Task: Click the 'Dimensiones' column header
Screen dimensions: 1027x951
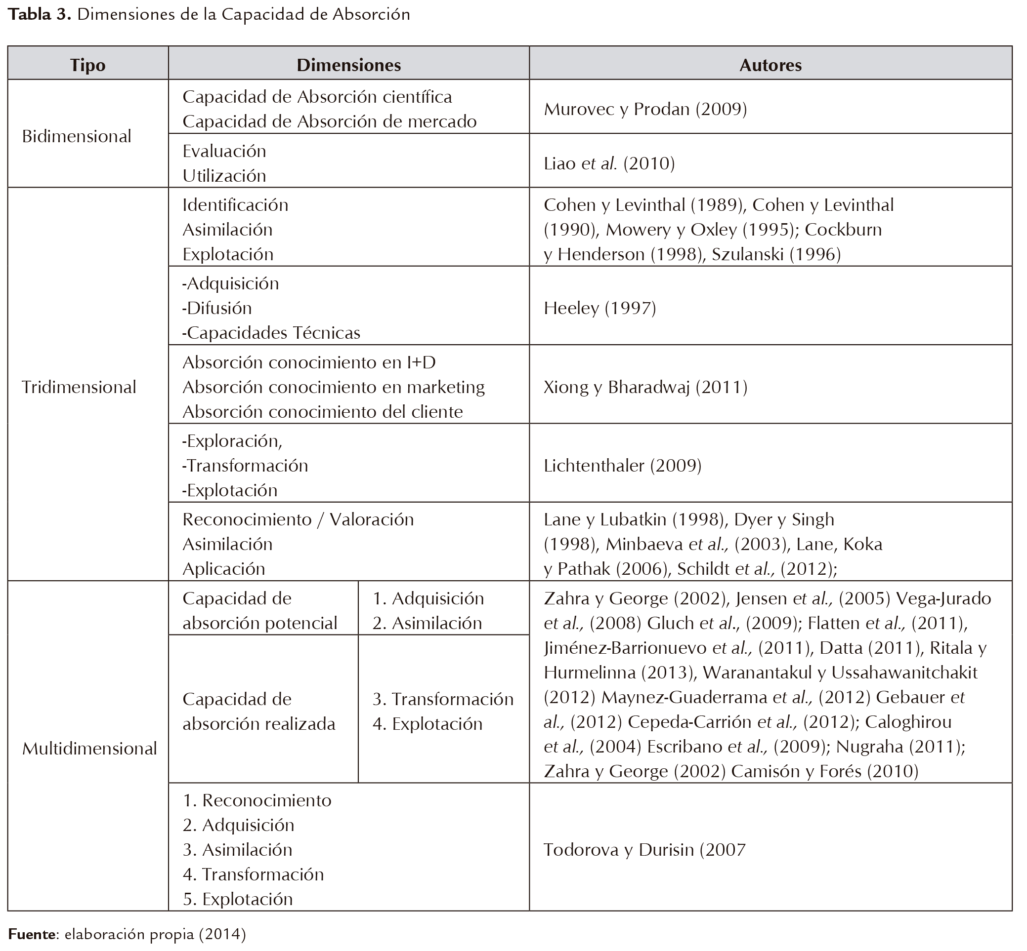Action: click(x=349, y=65)
